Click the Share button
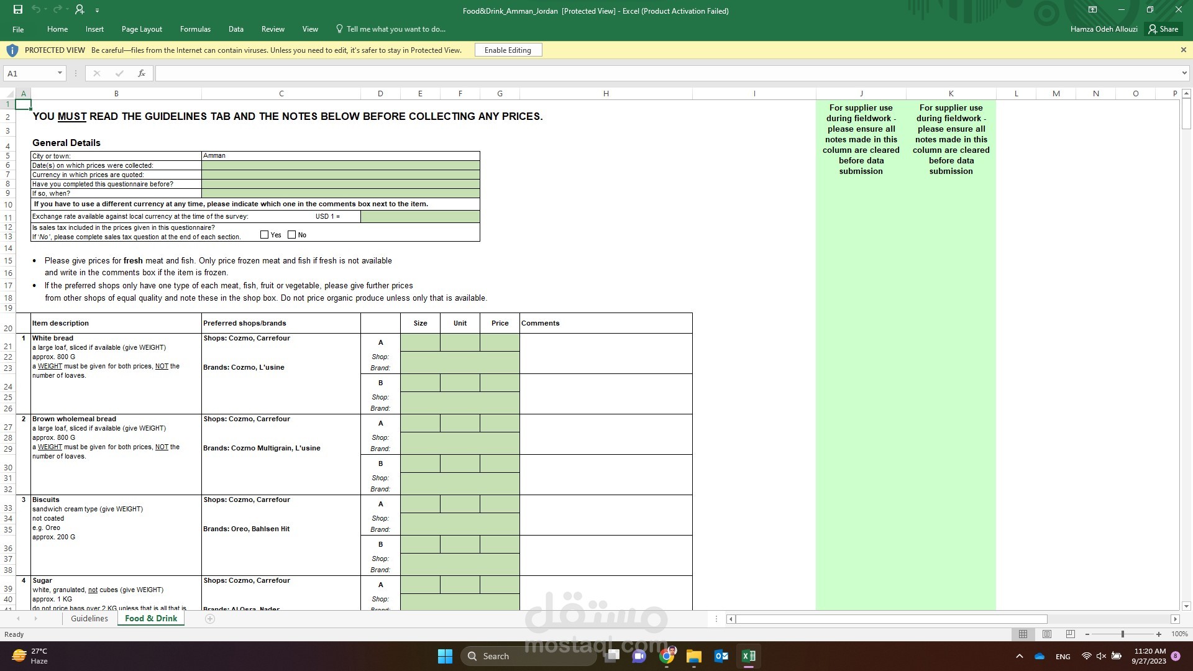This screenshot has height=671, width=1193. tap(1163, 29)
